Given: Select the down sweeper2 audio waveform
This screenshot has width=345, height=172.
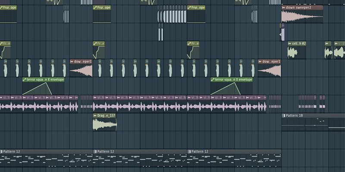Looking at the screenshot, I should [x=302, y=17].
